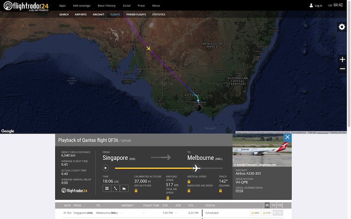The width and height of the screenshot is (351, 219).
Task: Click the 517 KTS ground speed value
Action: (x=172, y=185)
